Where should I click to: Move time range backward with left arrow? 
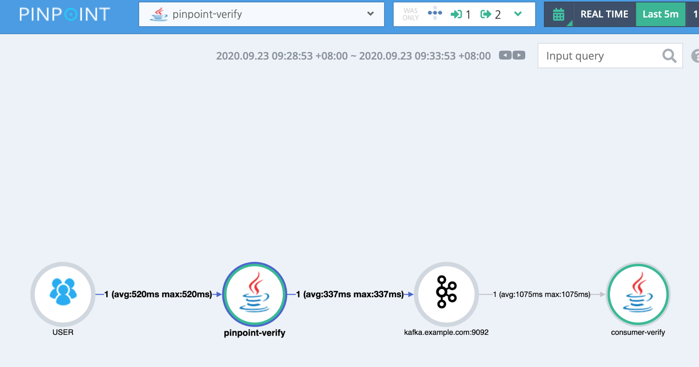click(505, 55)
